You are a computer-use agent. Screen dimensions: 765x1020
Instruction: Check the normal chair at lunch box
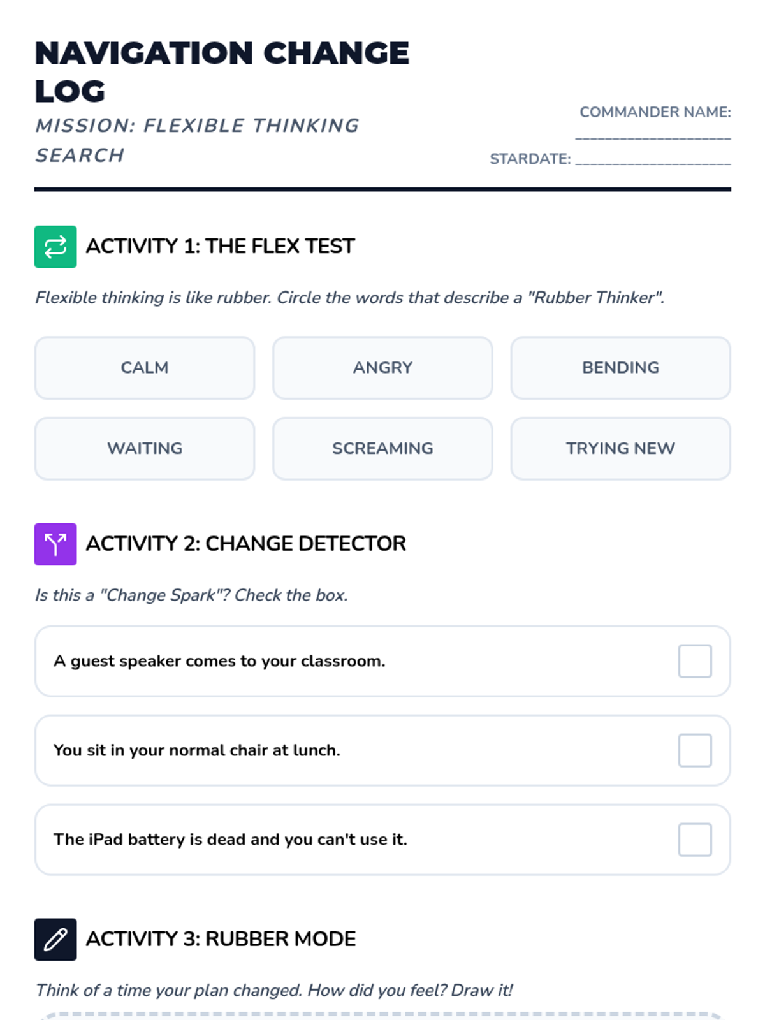tap(695, 750)
